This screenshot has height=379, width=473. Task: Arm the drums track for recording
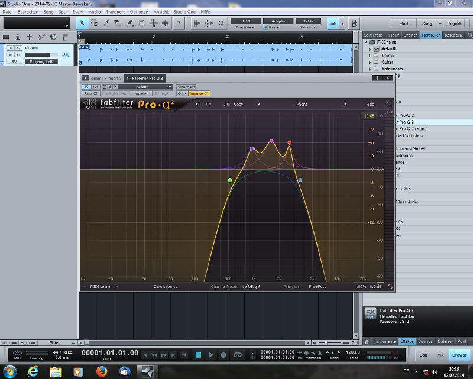(x=10, y=54)
